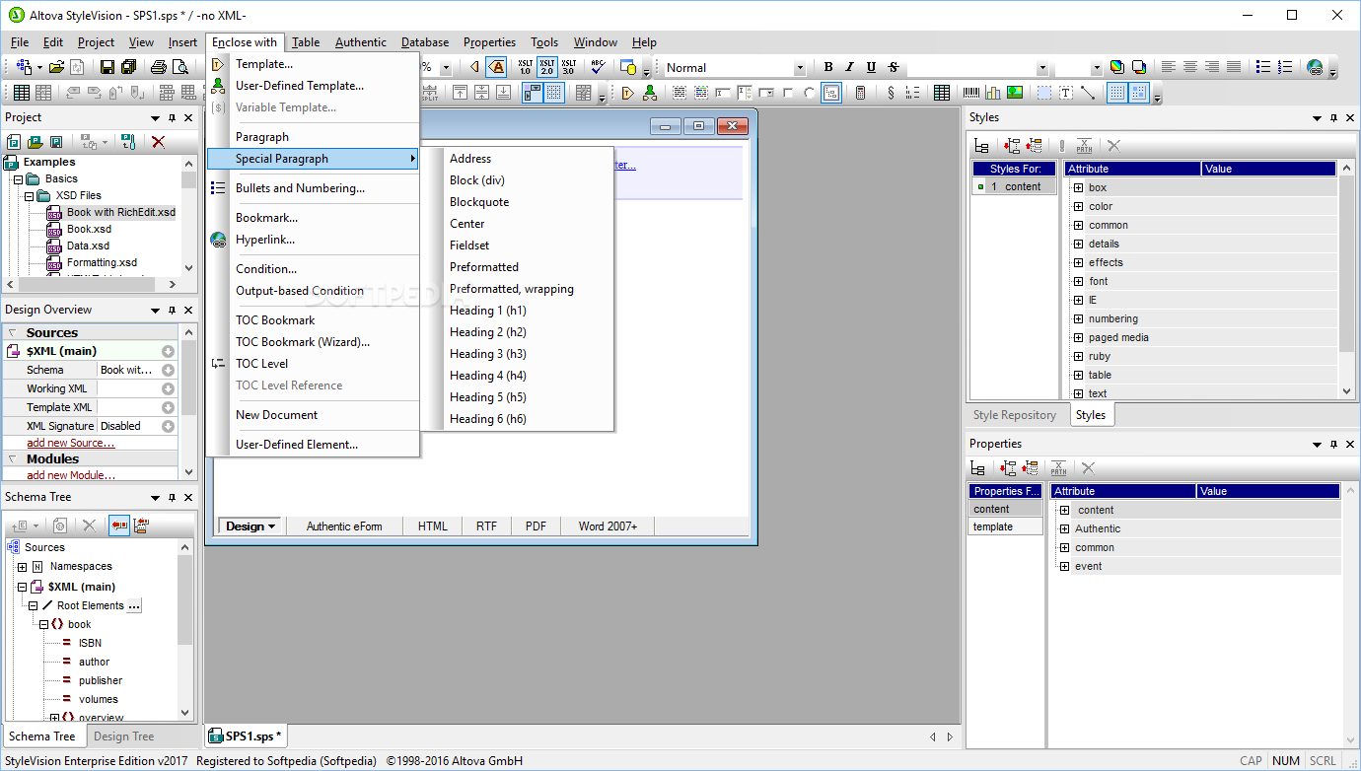Image resolution: width=1361 pixels, height=771 pixels.
Task: Toggle table markup display button
Action: click(x=533, y=93)
